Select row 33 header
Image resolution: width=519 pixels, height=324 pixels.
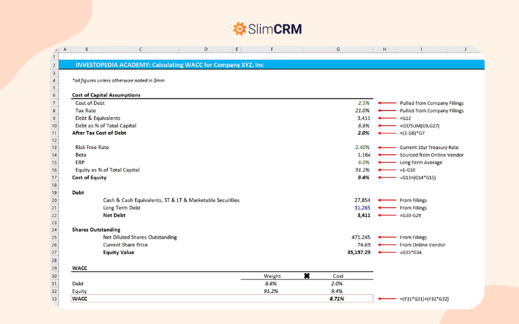[x=54, y=299]
